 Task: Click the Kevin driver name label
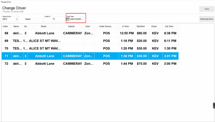pyautogui.click(x=28, y=19)
